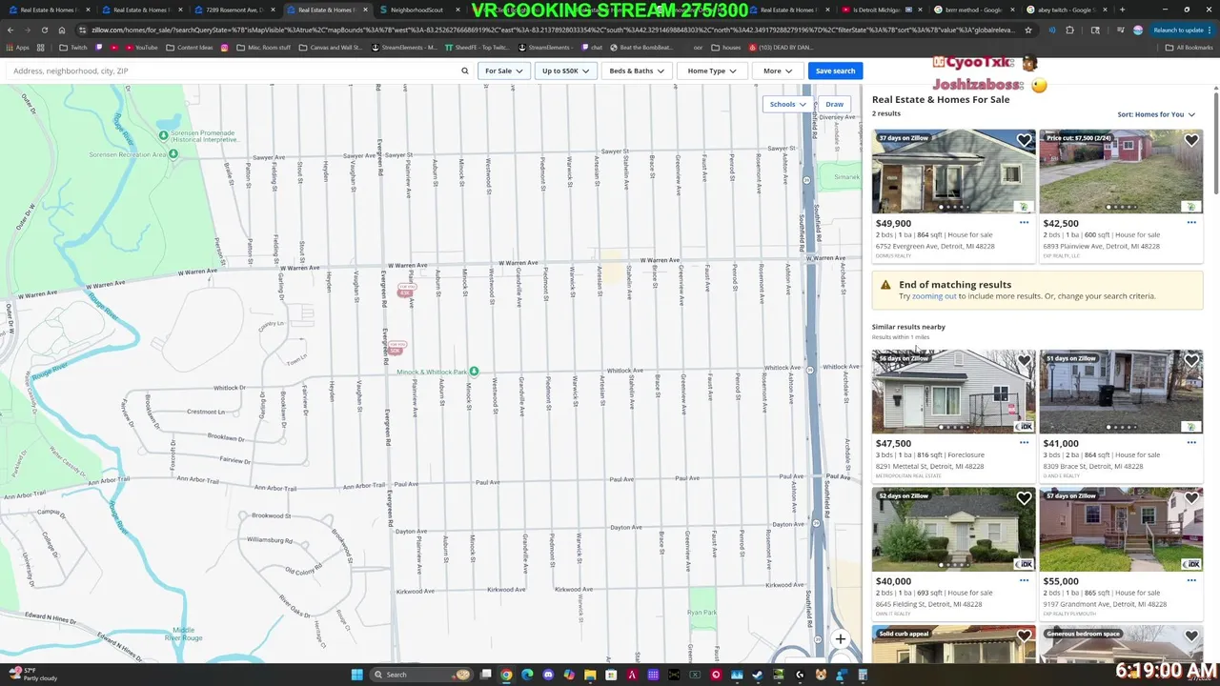1220x686 pixels.
Task: Open three-dot menu on $40,000 listing
Action: pyautogui.click(x=1024, y=580)
